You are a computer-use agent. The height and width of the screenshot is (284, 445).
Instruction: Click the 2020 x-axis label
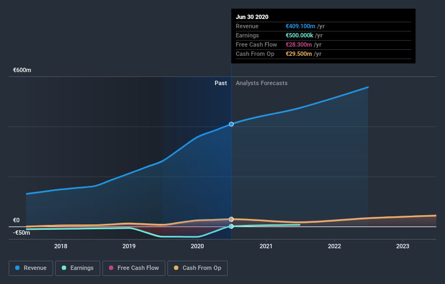[x=197, y=246]
